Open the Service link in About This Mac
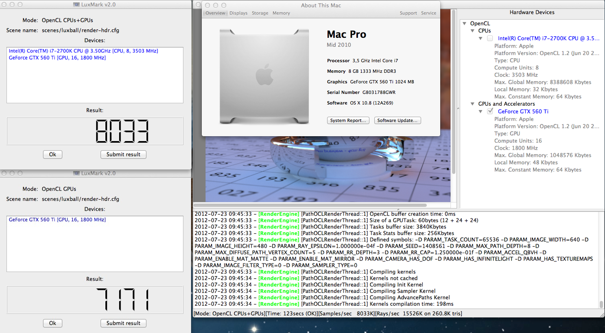Image resolution: width=605 pixels, height=333 pixels. (428, 13)
